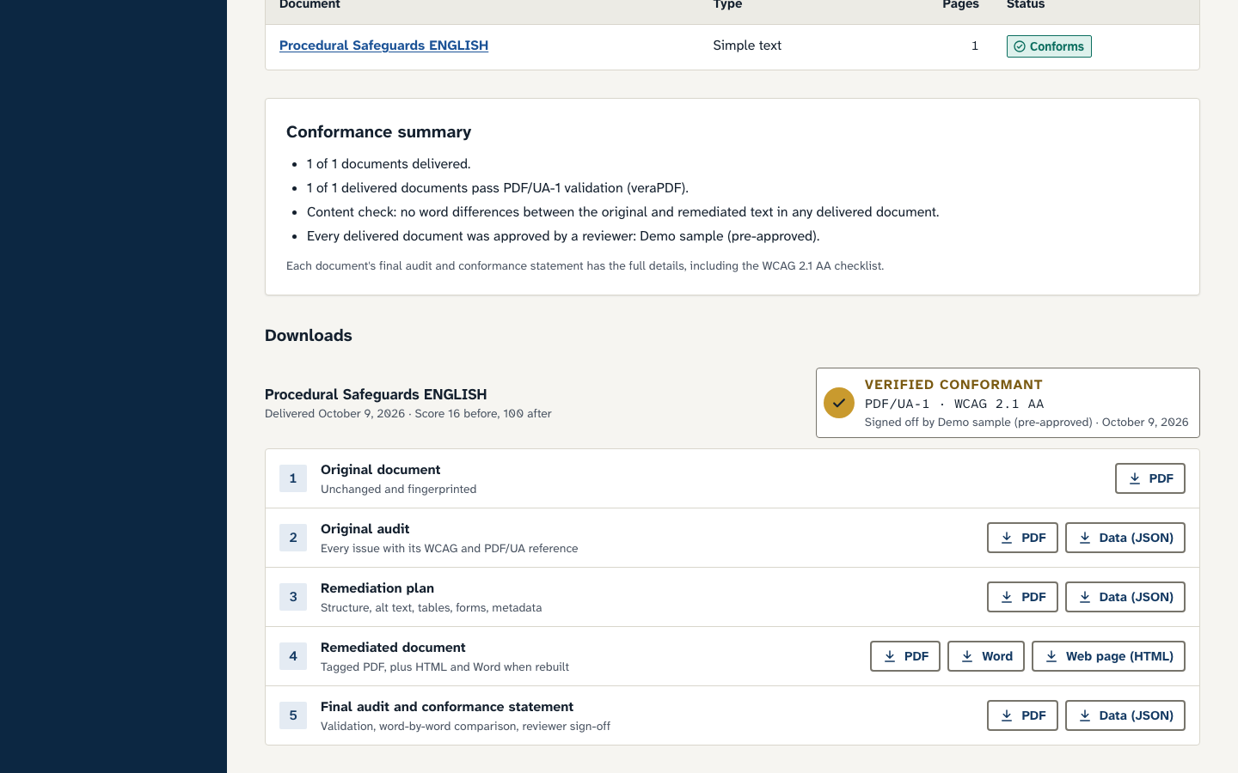Click 'Final audit and conformance statement' title

pyautogui.click(x=447, y=707)
